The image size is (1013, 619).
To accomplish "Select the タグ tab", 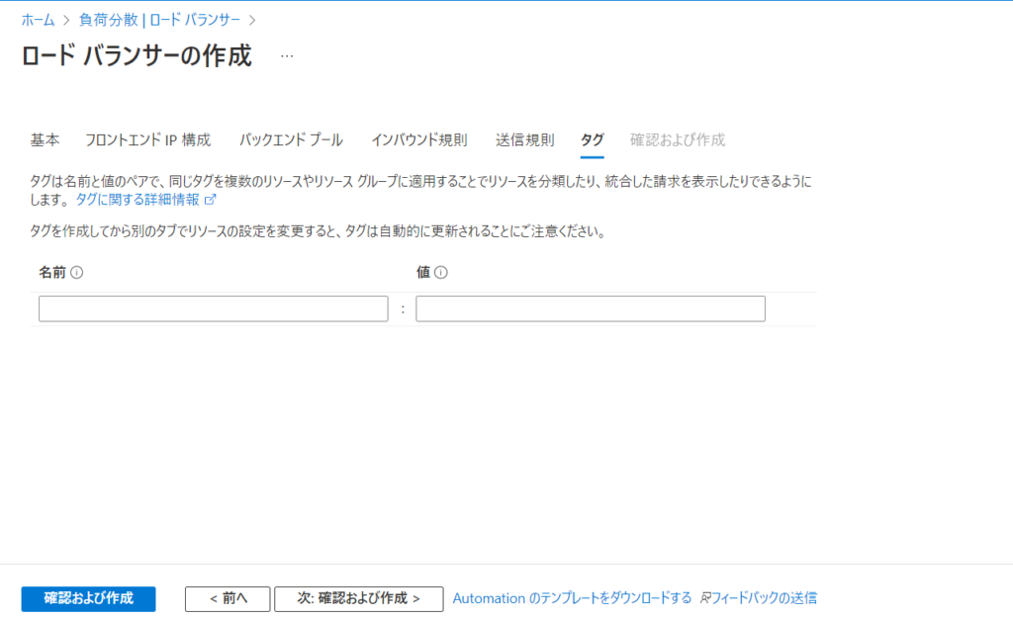I will [x=592, y=139].
